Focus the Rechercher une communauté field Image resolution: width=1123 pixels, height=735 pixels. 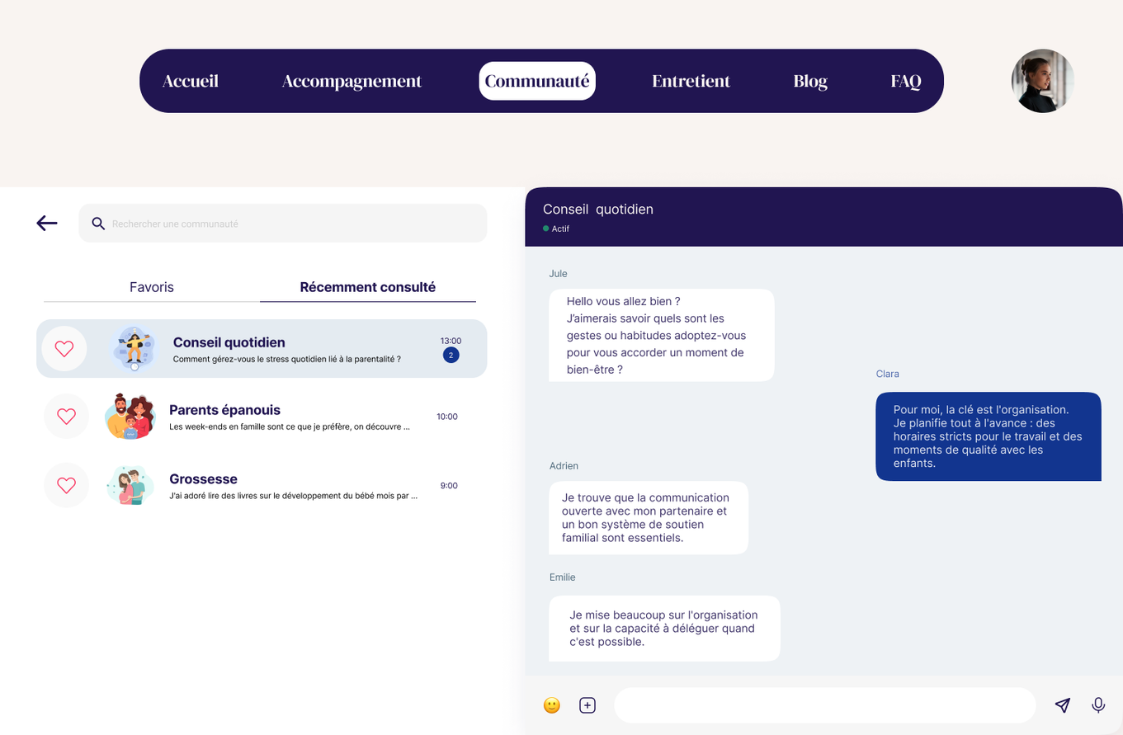click(x=283, y=224)
